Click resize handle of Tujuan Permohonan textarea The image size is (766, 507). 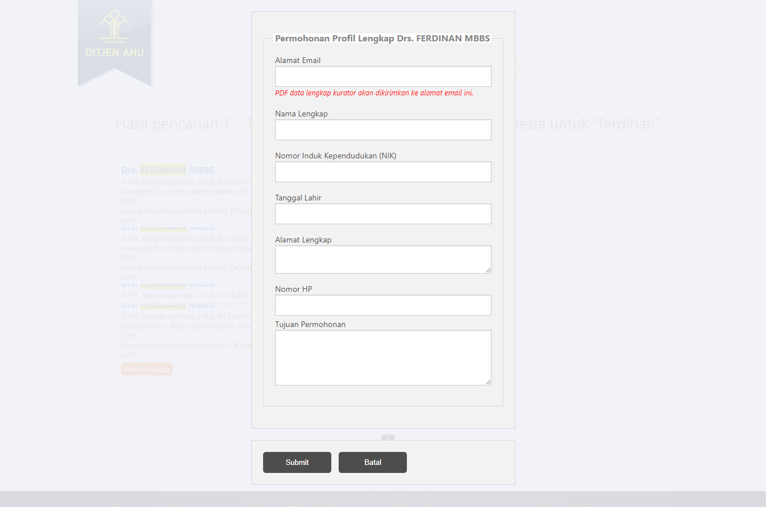[x=488, y=382]
